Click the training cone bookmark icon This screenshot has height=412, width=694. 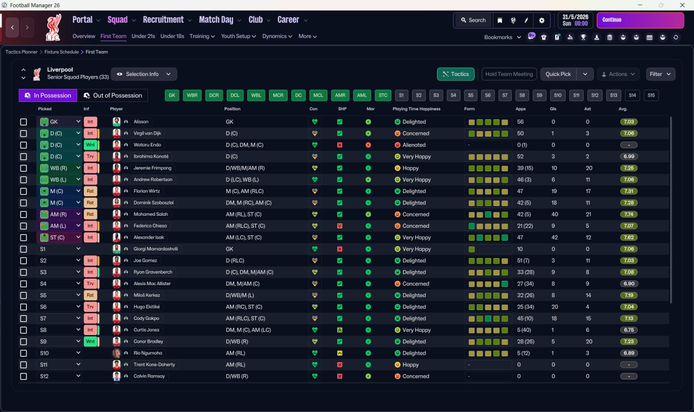coord(596,37)
